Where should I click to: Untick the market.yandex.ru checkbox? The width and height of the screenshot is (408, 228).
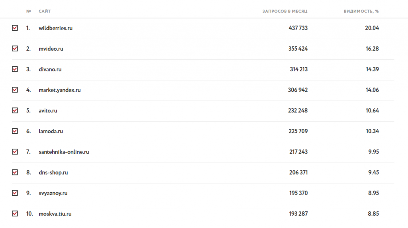point(15,90)
